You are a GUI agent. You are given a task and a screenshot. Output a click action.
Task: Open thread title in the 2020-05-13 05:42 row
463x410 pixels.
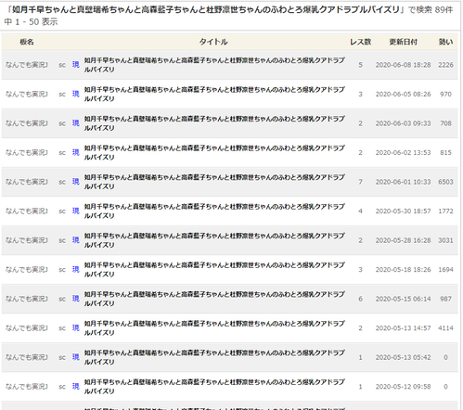click(x=214, y=357)
